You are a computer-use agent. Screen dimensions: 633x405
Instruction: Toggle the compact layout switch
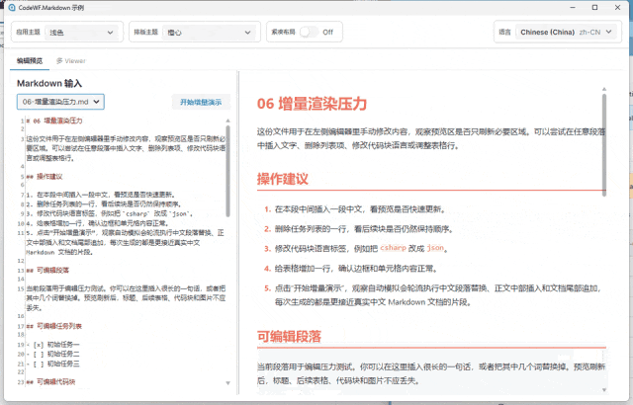[310, 32]
